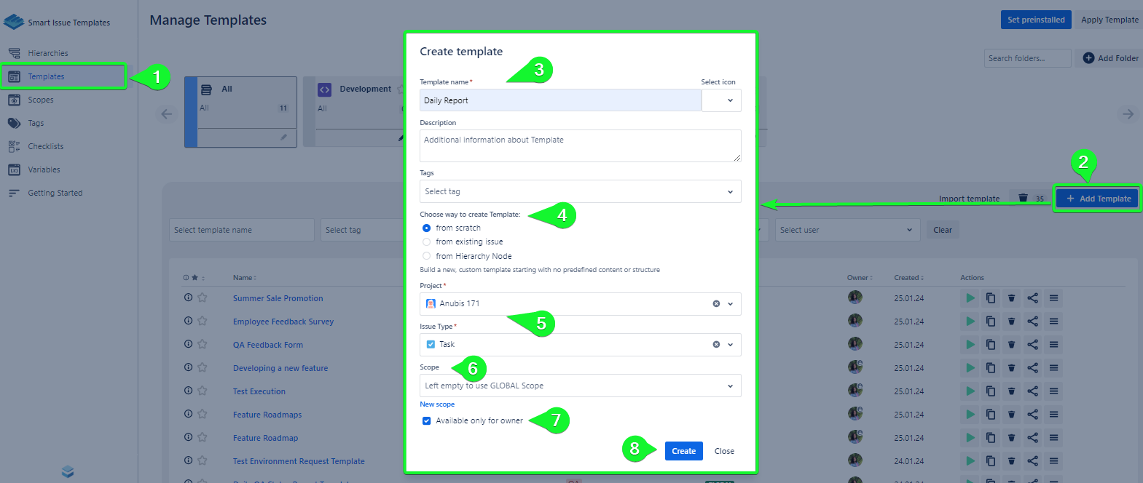Viewport: 1143px width, 483px height.
Task: Click the New scope link
Action: coord(437,404)
